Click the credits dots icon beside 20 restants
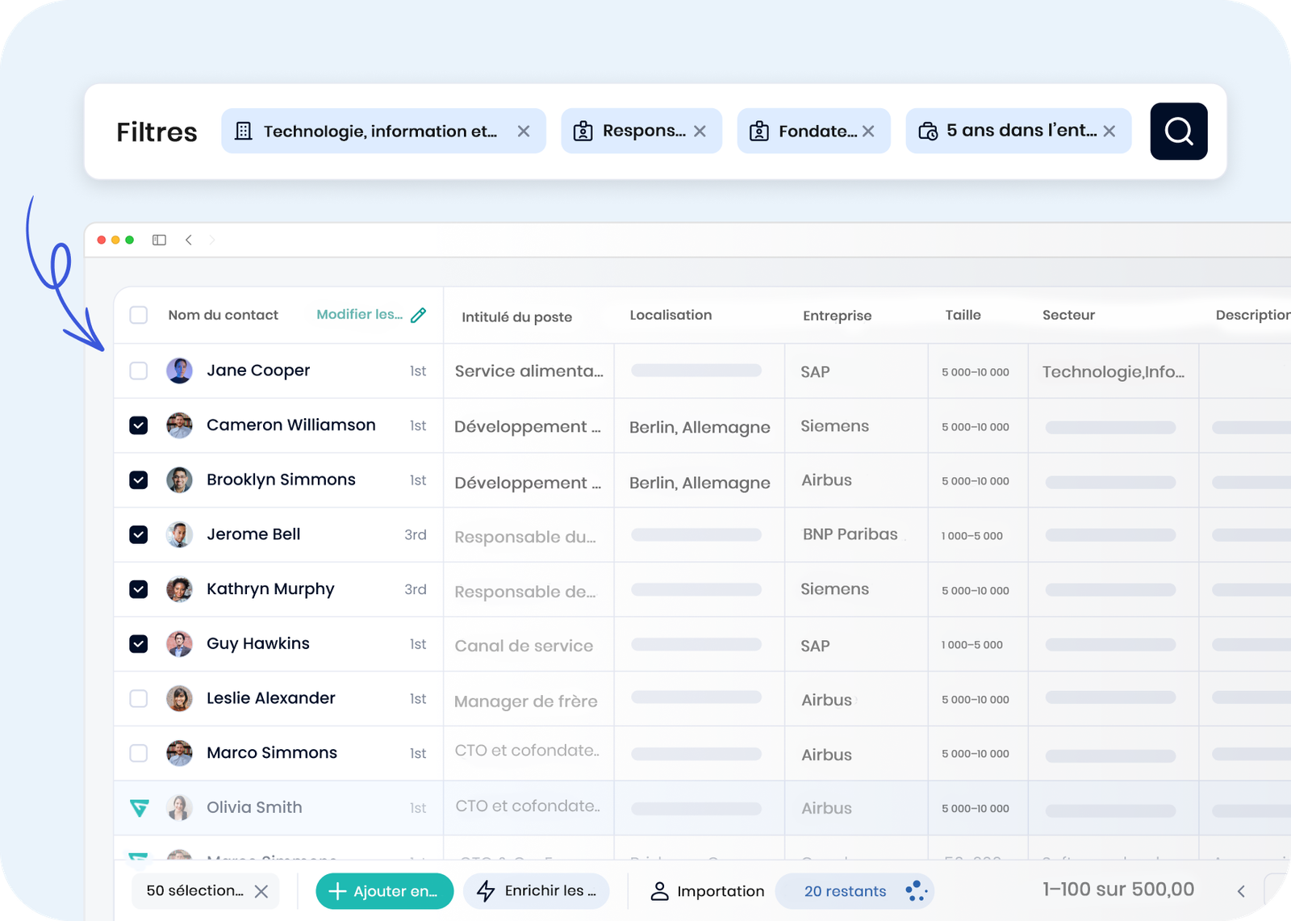 [x=915, y=891]
